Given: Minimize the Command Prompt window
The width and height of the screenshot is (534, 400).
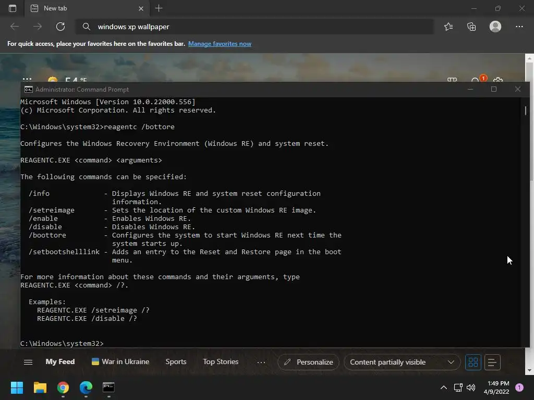Looking at the screenshot, I should pyautogui.click(x=470, y=89).
